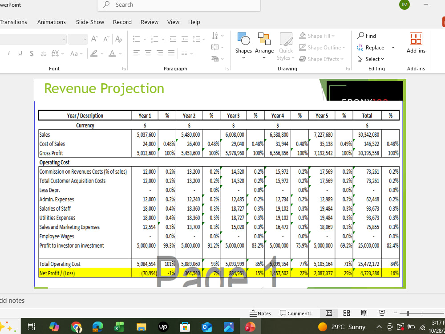445x334 pixels.
Task: Open the Slide Show tab
Action: coord(90,22)
